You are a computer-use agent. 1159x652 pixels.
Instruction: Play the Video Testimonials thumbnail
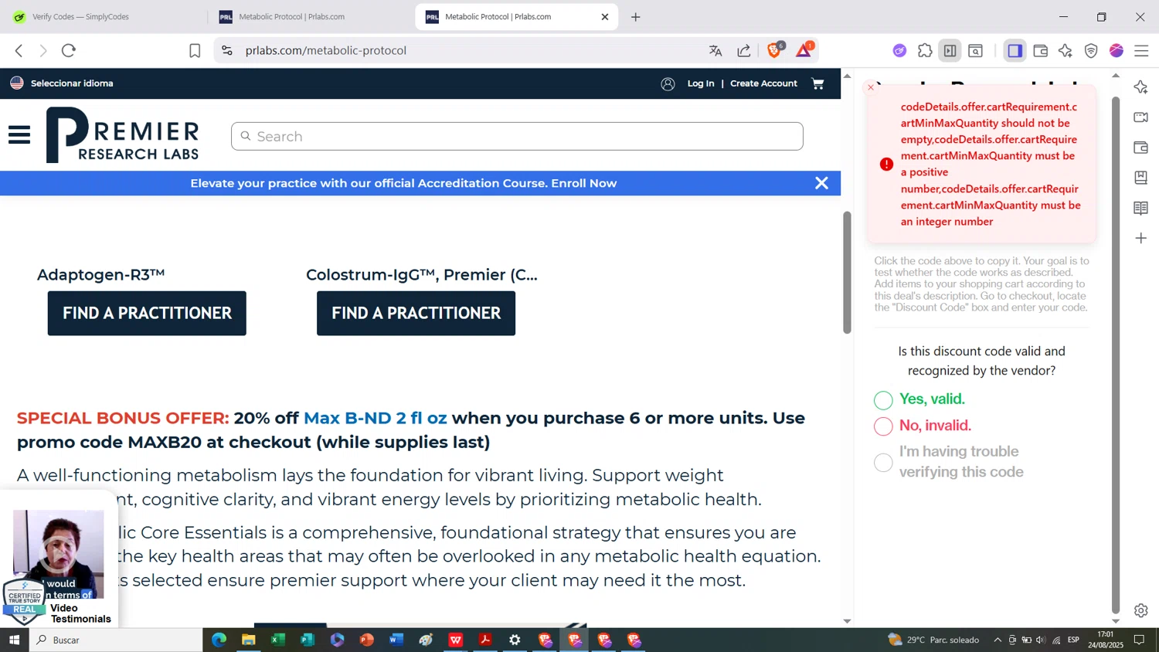coord(59,553)
